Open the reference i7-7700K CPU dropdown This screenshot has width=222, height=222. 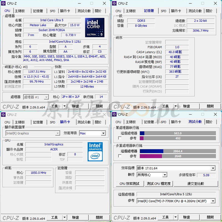click(x=176, y=201)
